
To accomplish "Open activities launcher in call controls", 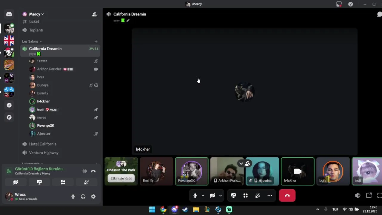I will (246, 196).
